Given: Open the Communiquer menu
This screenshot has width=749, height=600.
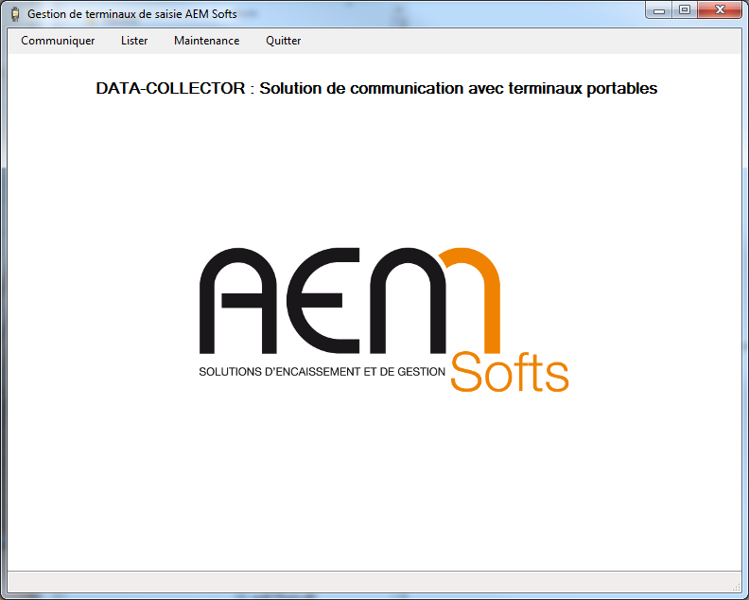Looking at the screenshot, I should tap(58, 41).
